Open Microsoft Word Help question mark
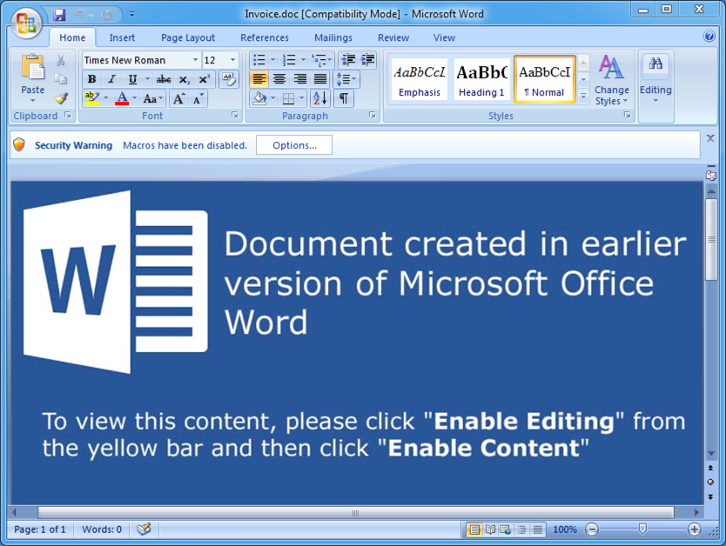The image size is (726, 546). click(x=709, y=36)
